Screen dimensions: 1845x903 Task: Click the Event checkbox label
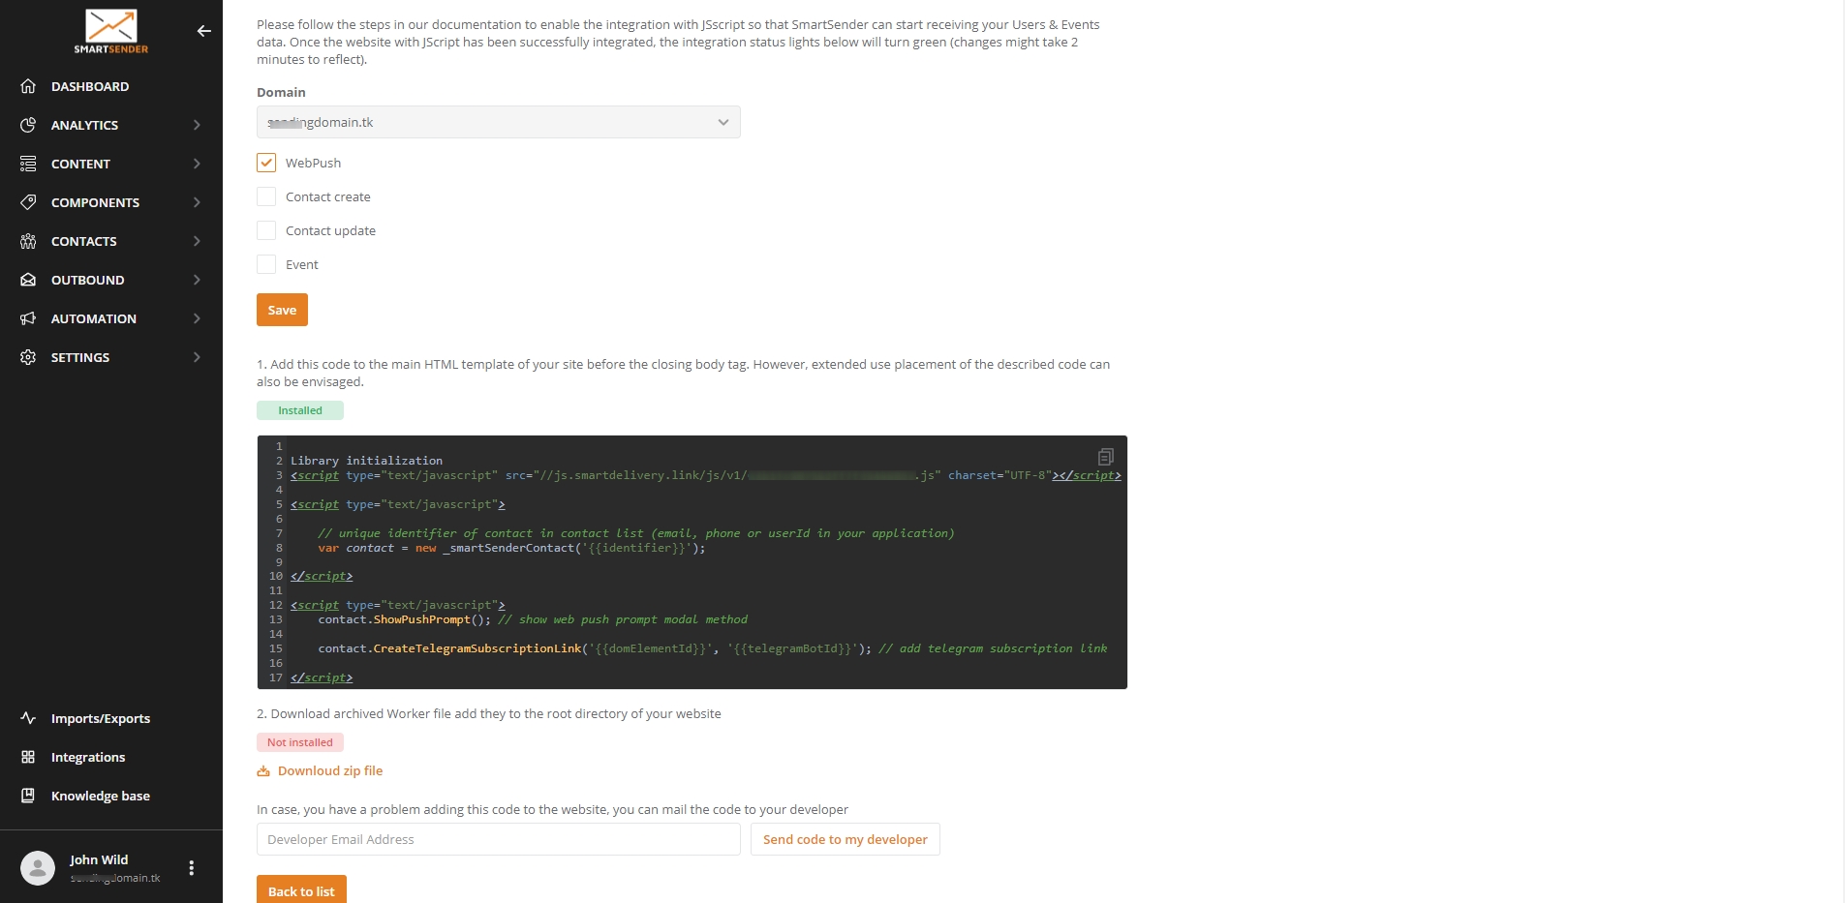pyautogui.click(x=301, y=264)
